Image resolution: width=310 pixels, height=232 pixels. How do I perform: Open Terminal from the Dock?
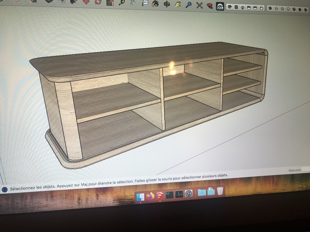[170, 195]
